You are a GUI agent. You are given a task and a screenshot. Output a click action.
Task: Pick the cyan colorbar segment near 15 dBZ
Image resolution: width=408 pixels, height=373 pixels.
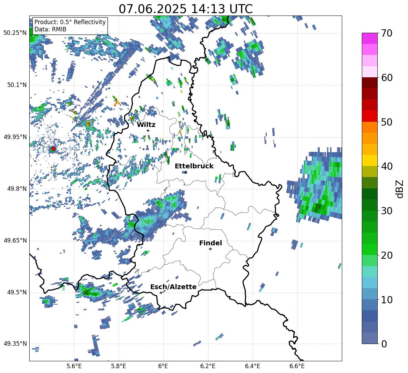coord(369,272)
